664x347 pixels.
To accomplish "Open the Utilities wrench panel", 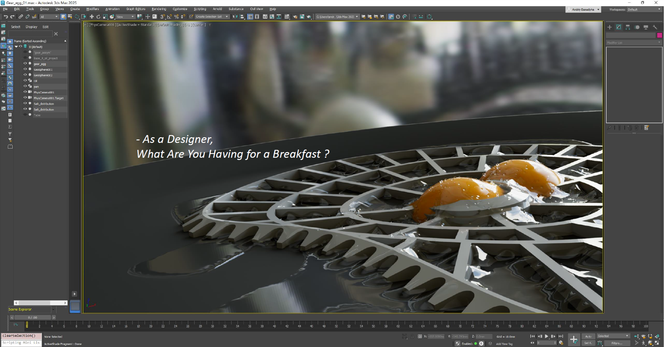I will (655, 27).
